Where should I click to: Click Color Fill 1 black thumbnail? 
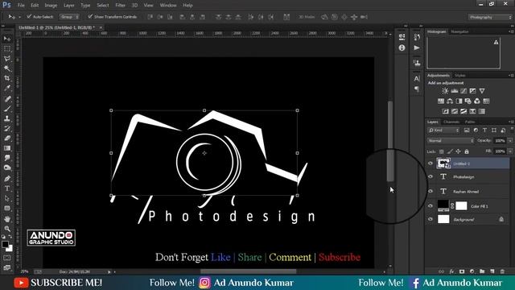443,205
